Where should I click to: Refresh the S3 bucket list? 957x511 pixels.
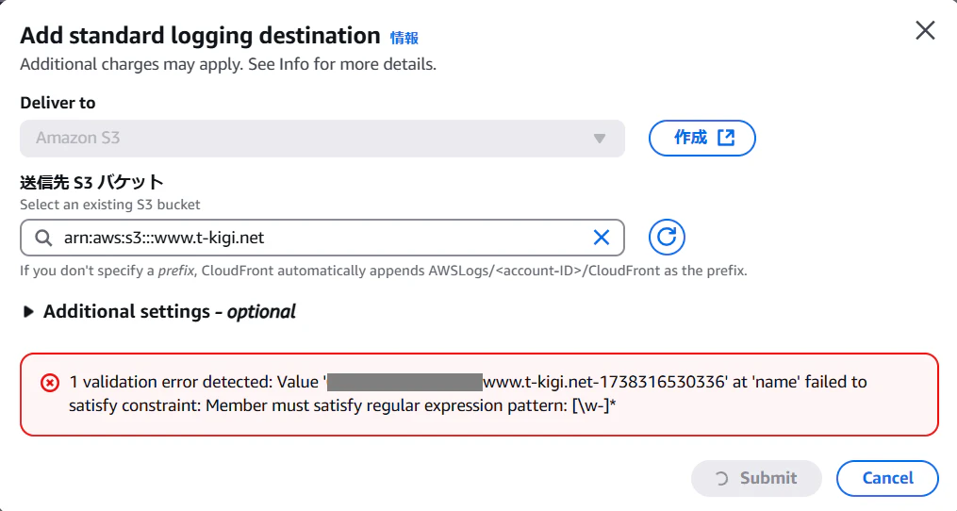click(667, 238)
